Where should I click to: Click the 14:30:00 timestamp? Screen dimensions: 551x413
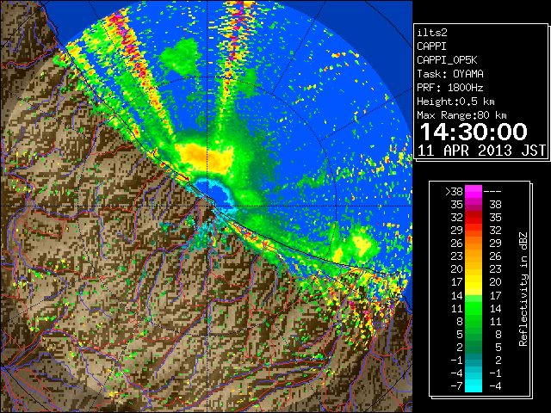click(474, 132)
